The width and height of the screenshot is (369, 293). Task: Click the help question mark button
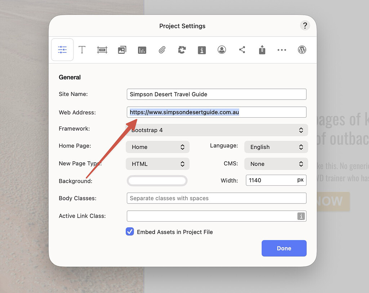(x=305, y=26)
